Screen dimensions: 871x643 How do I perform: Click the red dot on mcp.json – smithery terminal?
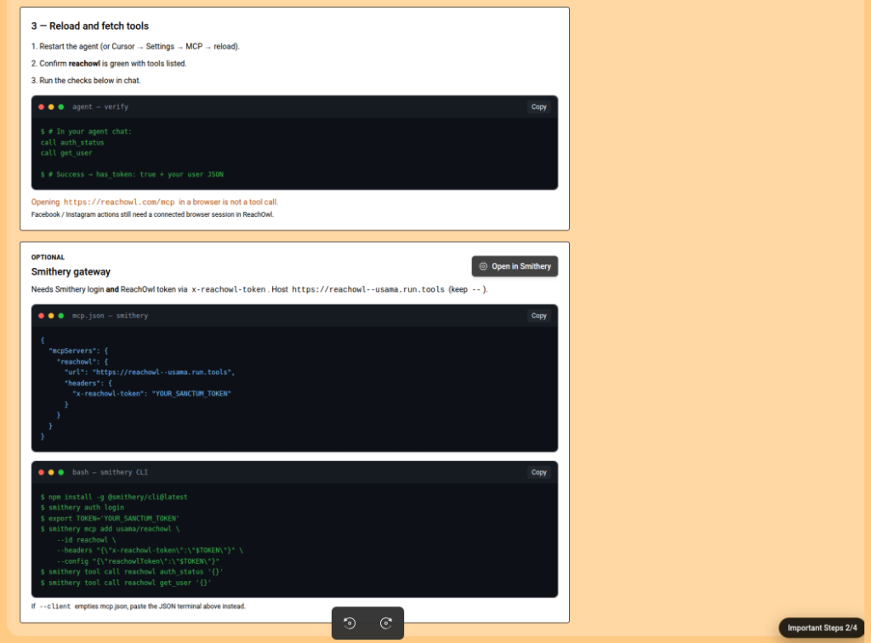[41, 316]
